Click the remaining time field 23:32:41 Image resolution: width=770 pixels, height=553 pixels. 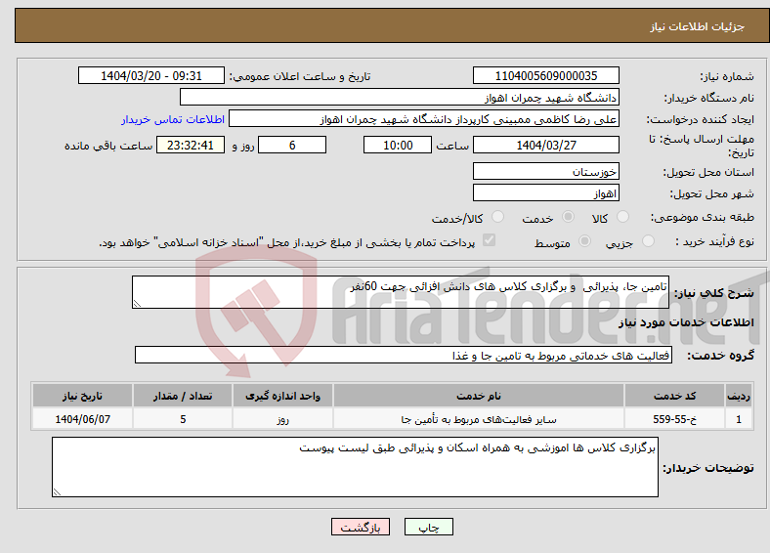click(x=191, y=145)
